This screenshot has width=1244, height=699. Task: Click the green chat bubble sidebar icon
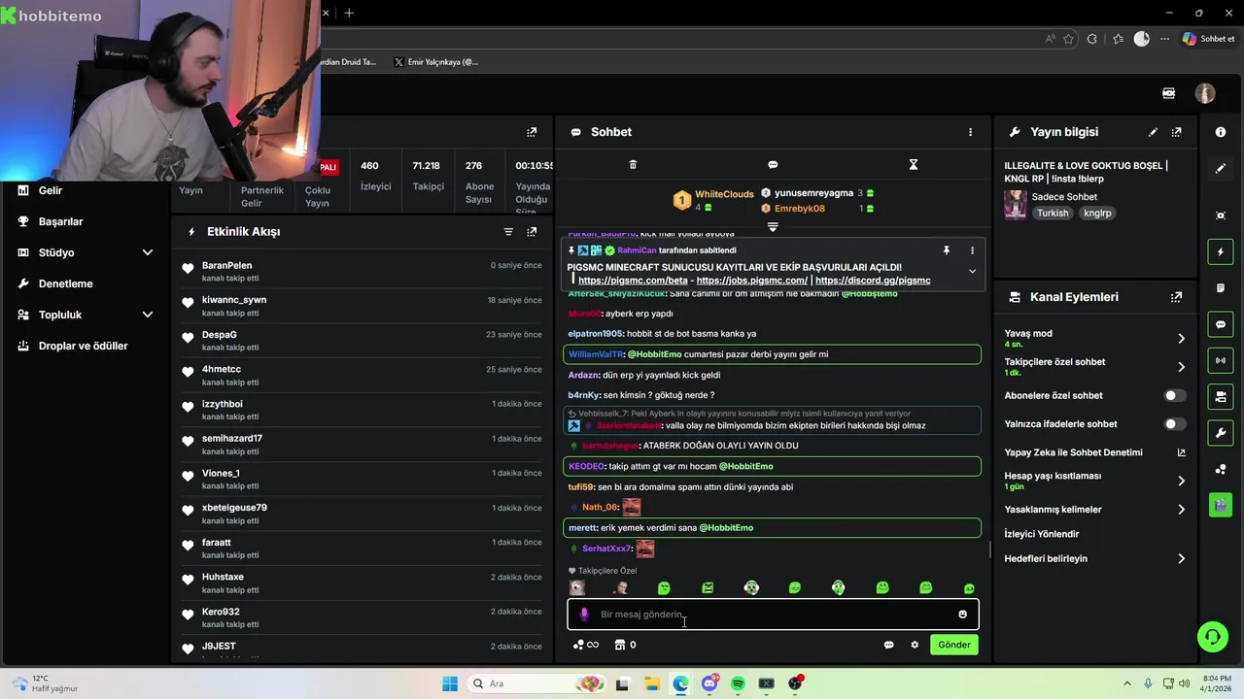1221,324
